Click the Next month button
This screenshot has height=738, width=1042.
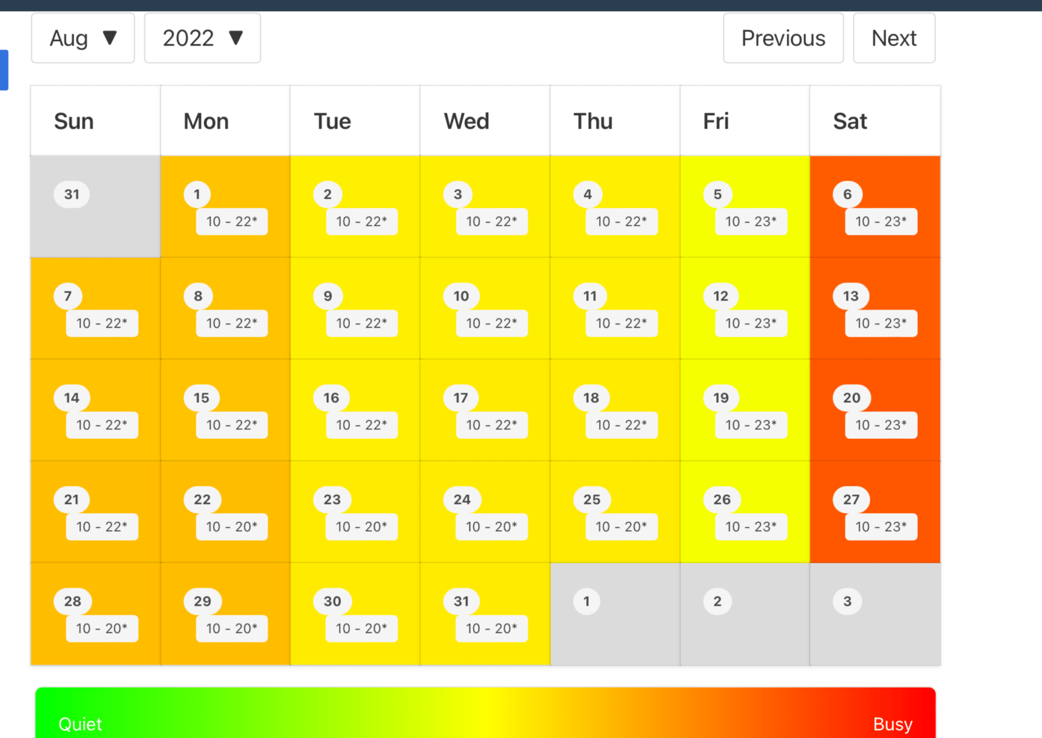pos(894,38)
